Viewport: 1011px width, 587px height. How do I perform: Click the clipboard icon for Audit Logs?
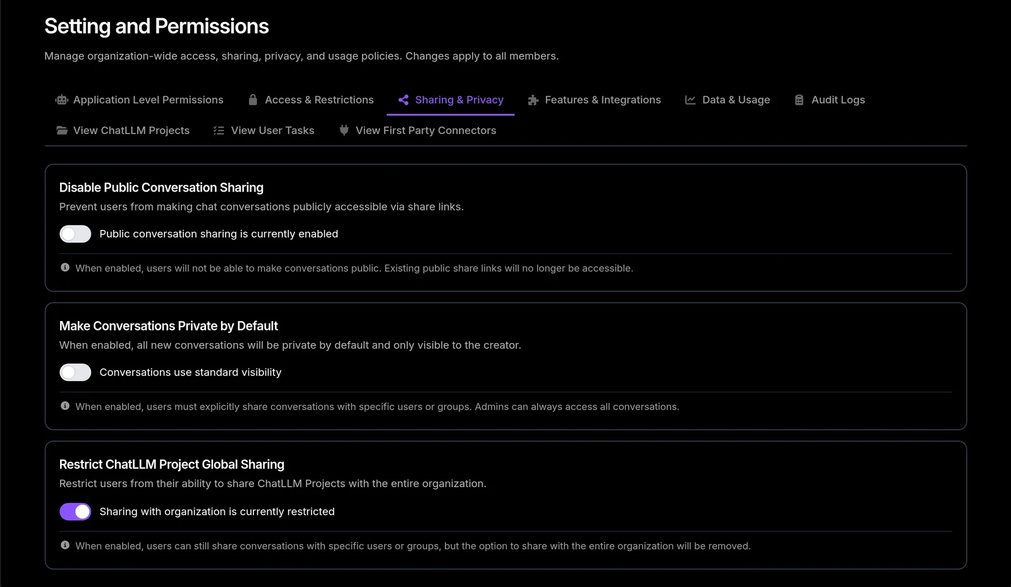pos(799,100)
